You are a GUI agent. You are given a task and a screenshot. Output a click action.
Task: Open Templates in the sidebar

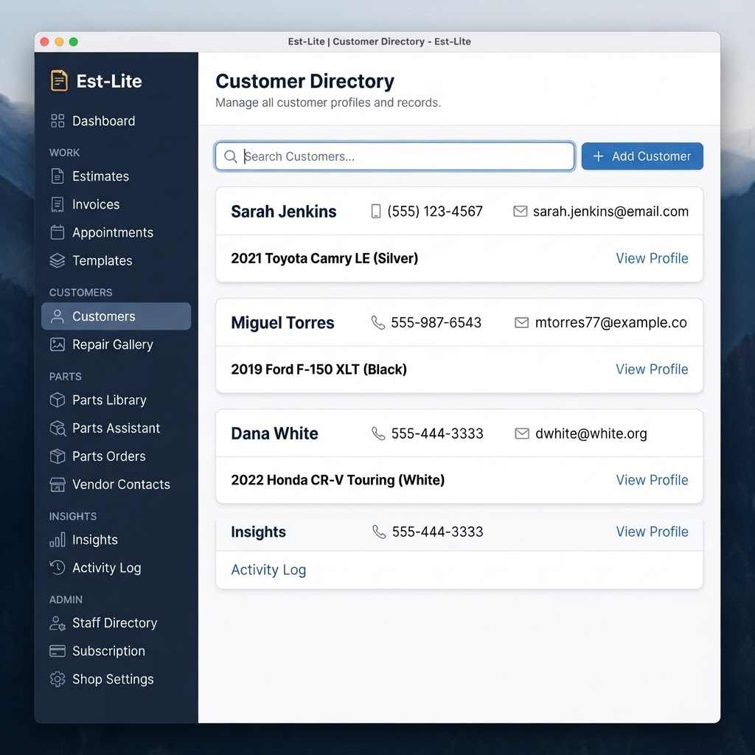[x=116, y=260]
